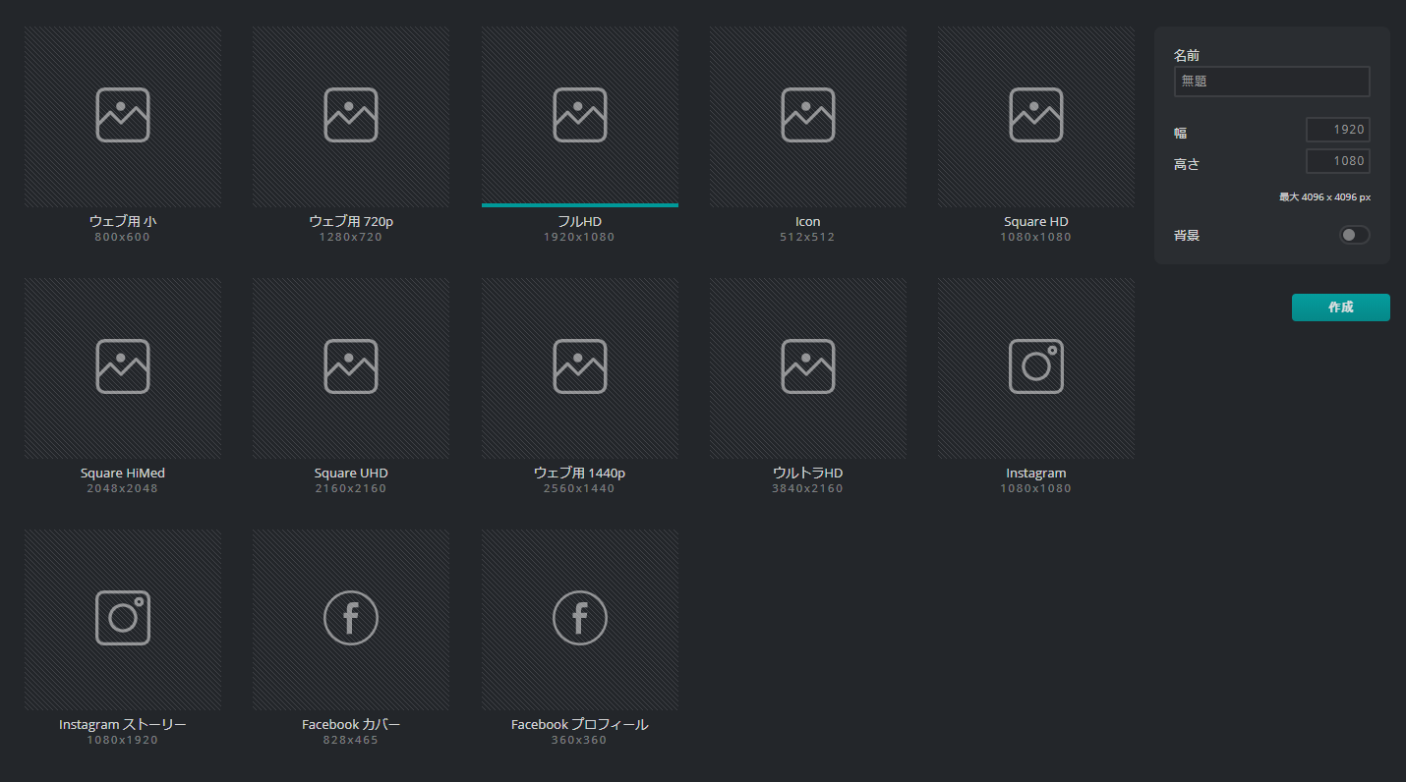
Task: Toggle the 背景 background switch
Action: [x=1354, y=235]
